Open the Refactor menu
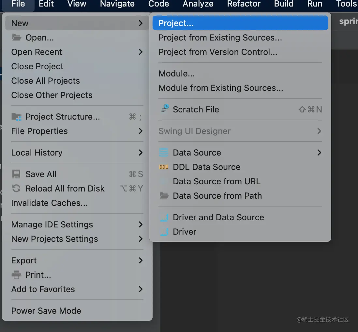The image size is (358, 332). (x=244, y=4)
